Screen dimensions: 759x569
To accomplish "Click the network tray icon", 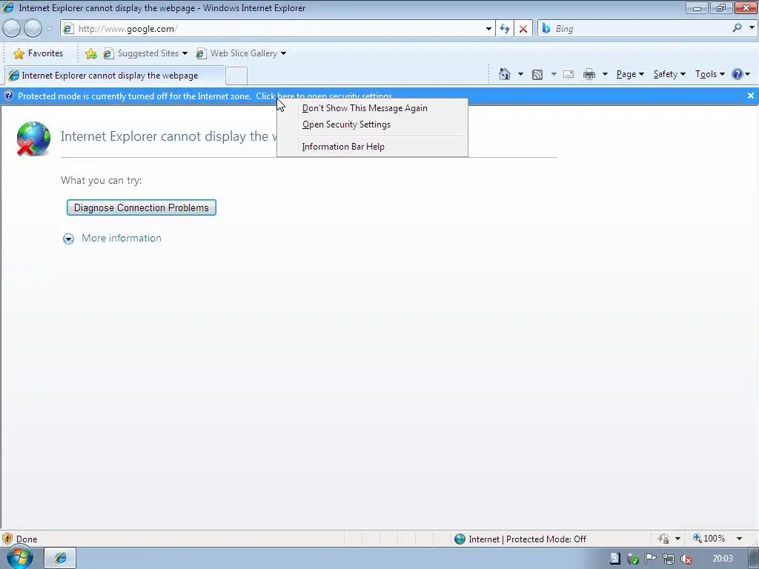I will pyautogui.click(x=669, y=559).
